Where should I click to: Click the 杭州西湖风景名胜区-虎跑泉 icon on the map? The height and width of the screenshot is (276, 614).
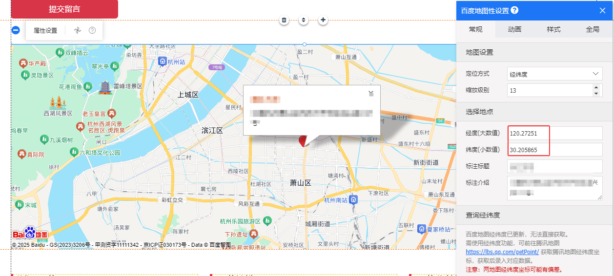coord(81,127)
